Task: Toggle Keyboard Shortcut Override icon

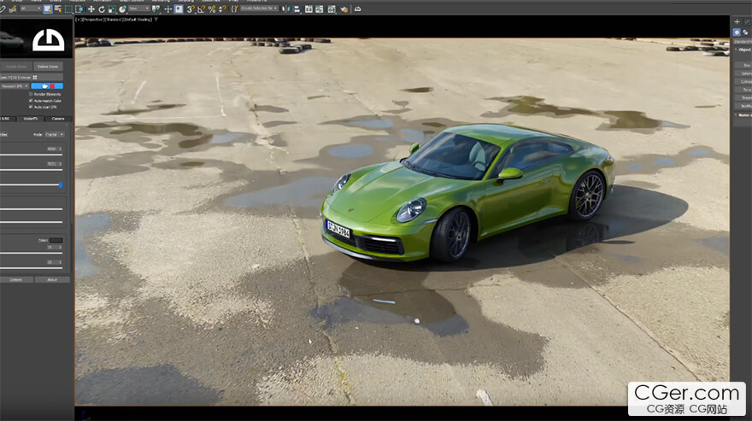Action: point(179,9)
